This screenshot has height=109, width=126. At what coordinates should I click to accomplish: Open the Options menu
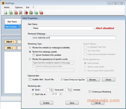(x=19, y=7)
